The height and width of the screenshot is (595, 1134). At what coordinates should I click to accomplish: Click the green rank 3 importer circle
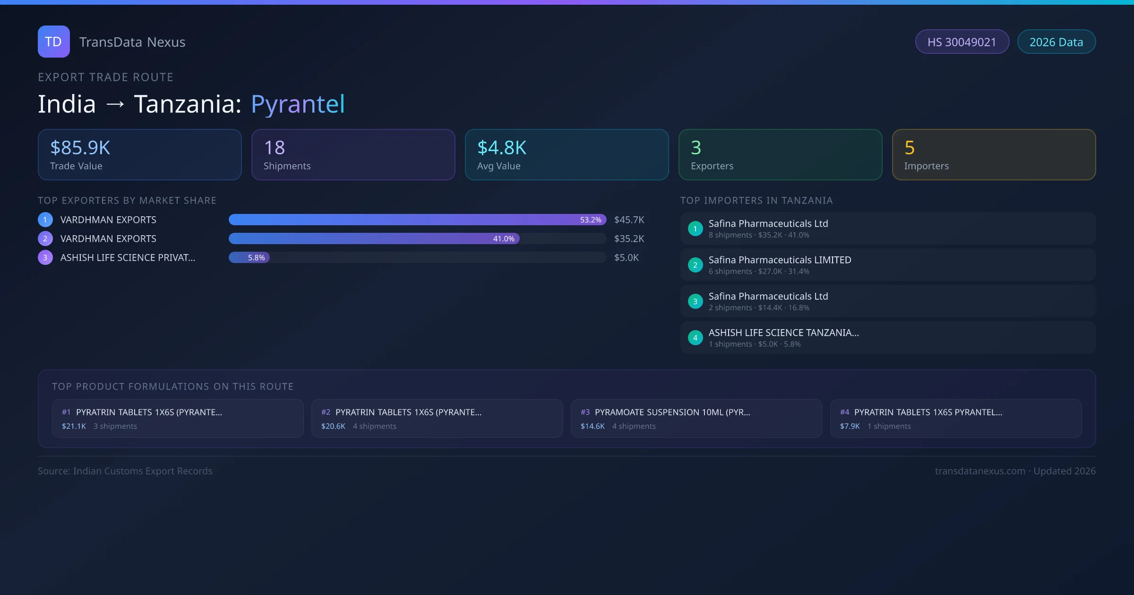[x=695, y=301]
